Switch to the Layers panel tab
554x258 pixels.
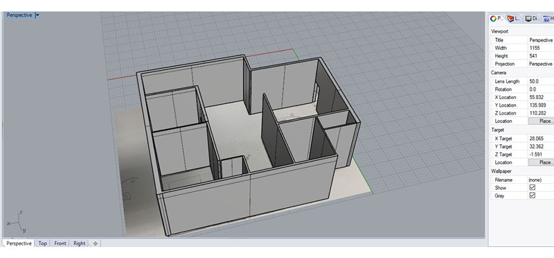(515, 19)
